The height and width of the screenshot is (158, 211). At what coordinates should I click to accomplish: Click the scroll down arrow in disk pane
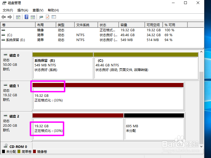pos(201,147)
